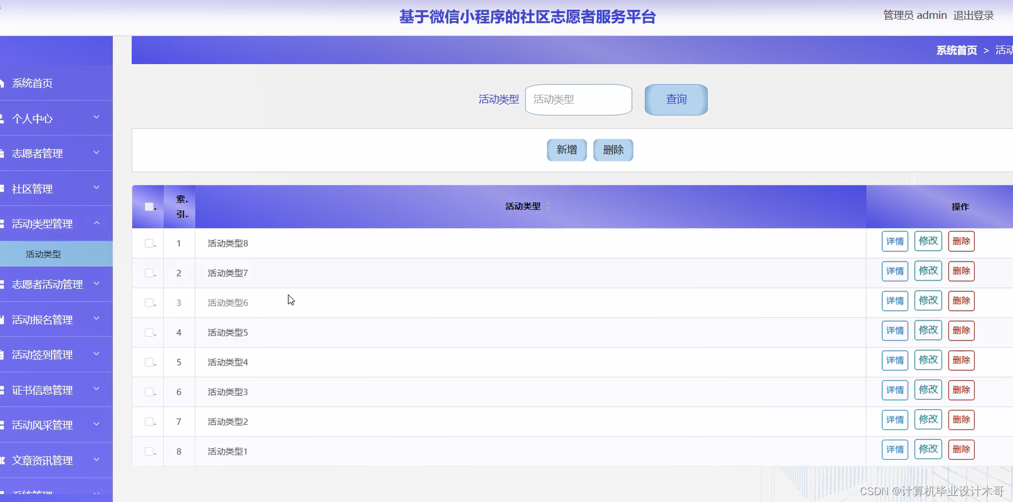1013x502 pixels.
Task: View 详情 for 活动类型5
Action: coord(895,331)
